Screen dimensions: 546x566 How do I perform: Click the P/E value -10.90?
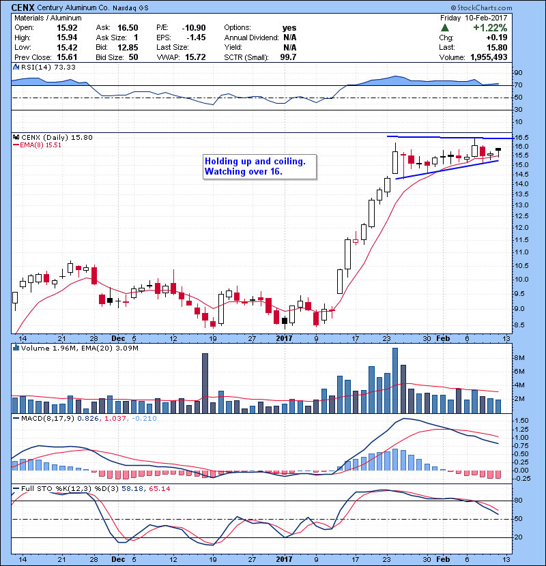point(194,28)
